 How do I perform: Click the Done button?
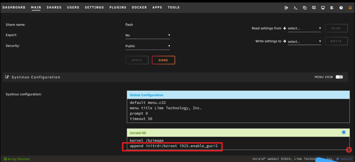click(163, 60)
